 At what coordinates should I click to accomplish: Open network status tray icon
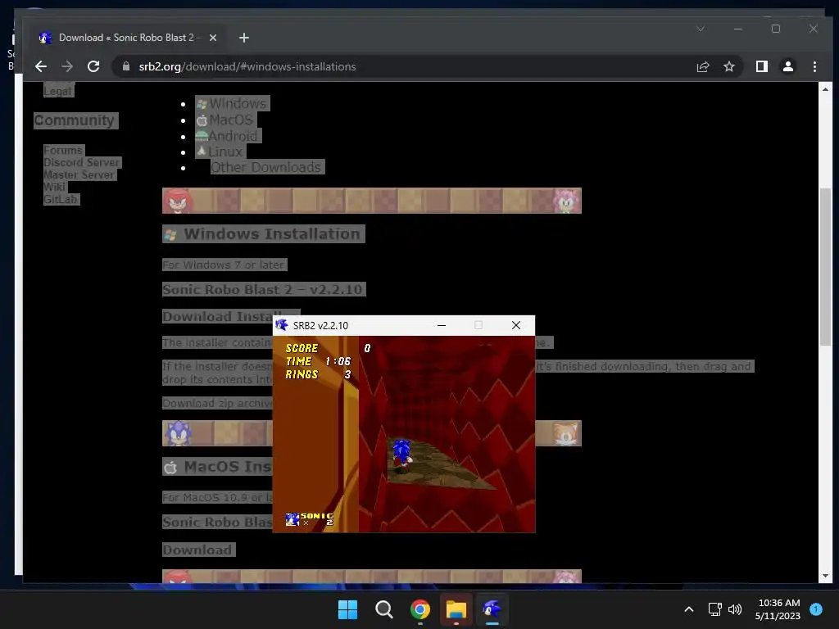point(714,609)
